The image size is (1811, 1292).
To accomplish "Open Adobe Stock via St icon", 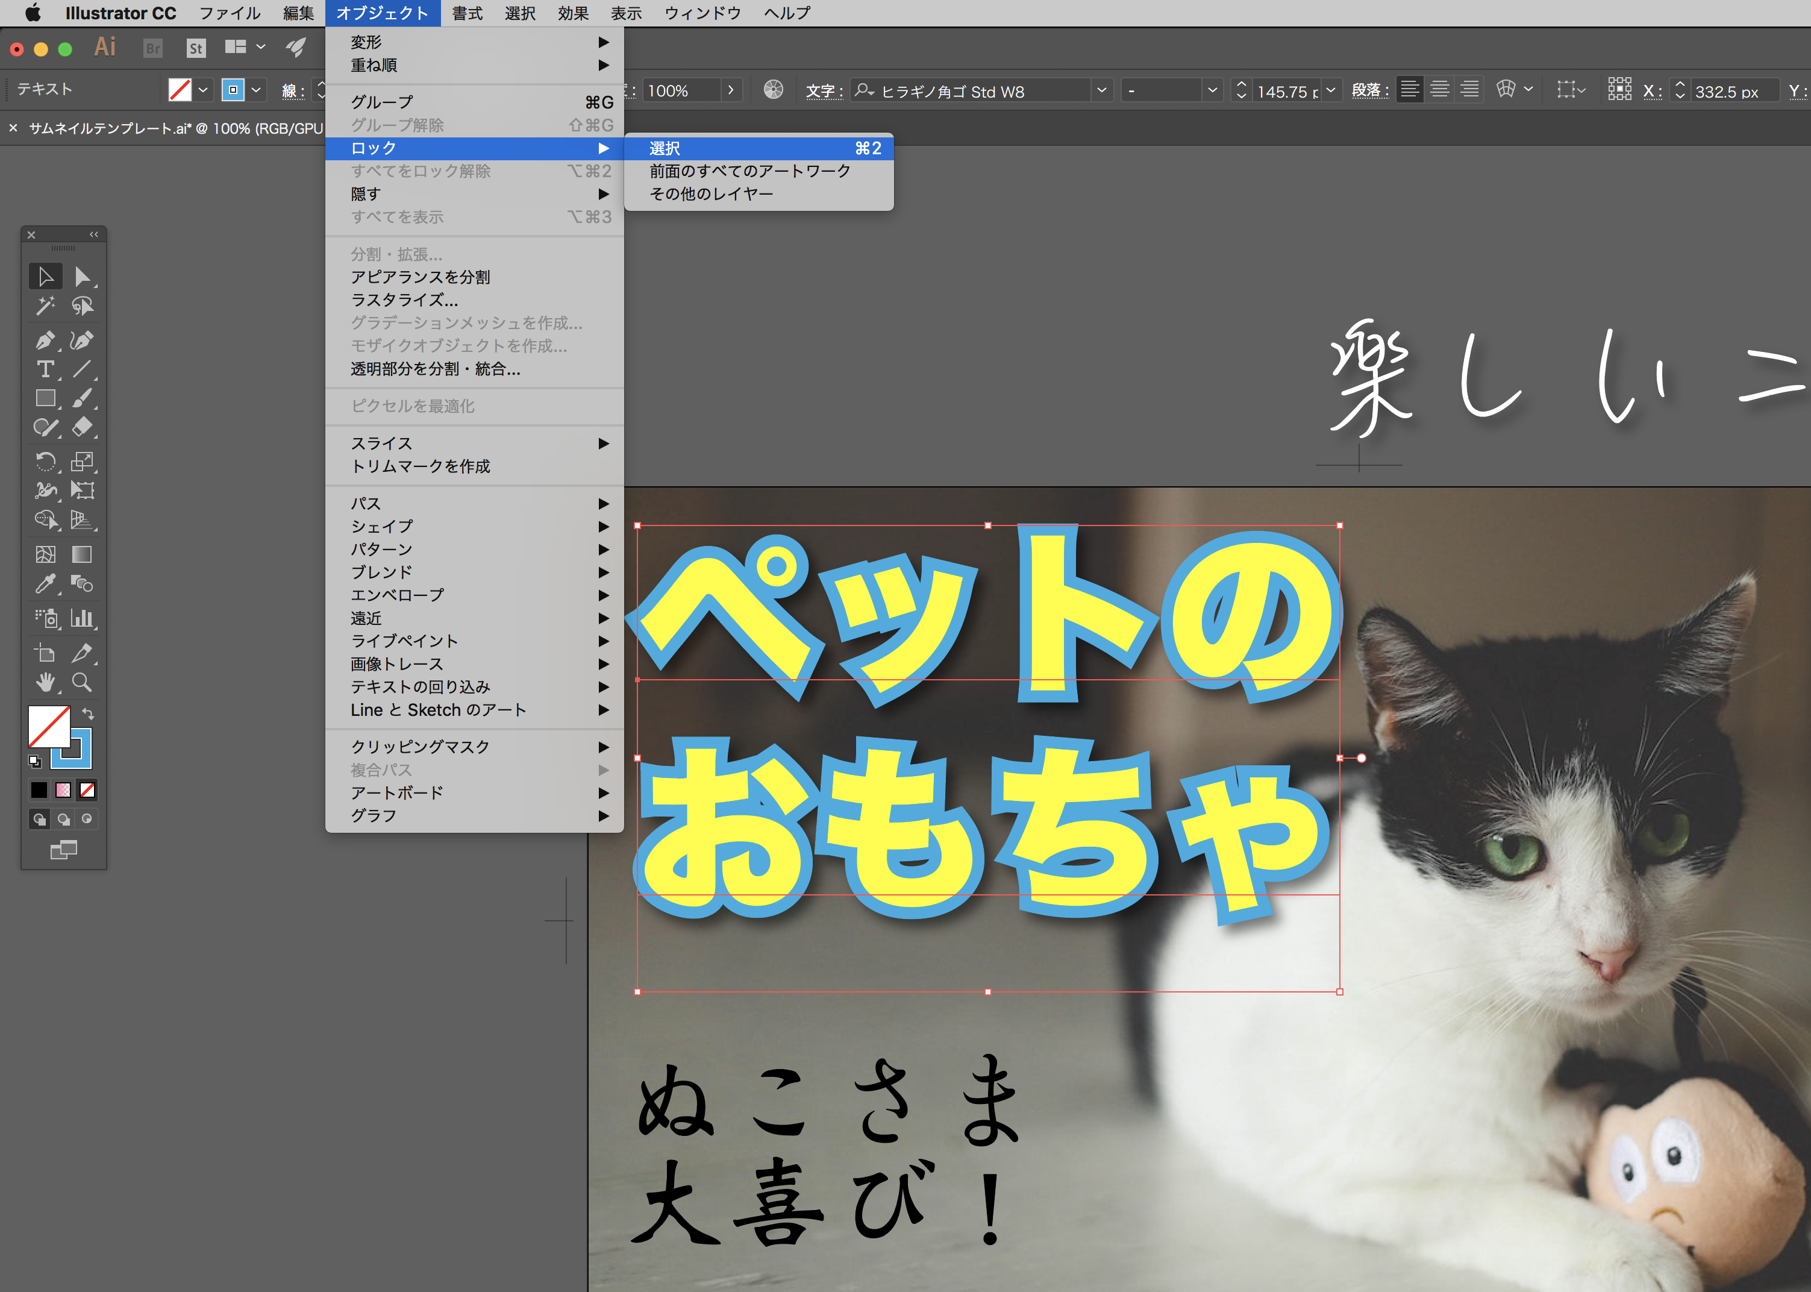I will pos(196,49).
